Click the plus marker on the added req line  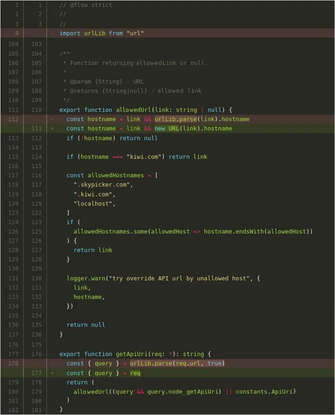(x=53, y=373)
